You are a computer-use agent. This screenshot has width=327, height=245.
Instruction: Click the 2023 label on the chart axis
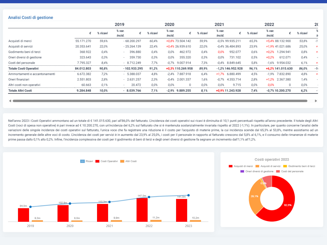188,226
